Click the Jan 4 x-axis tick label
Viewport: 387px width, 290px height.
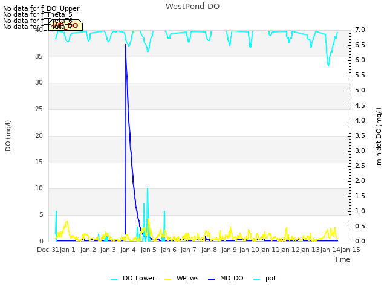(x=128, y=250)
